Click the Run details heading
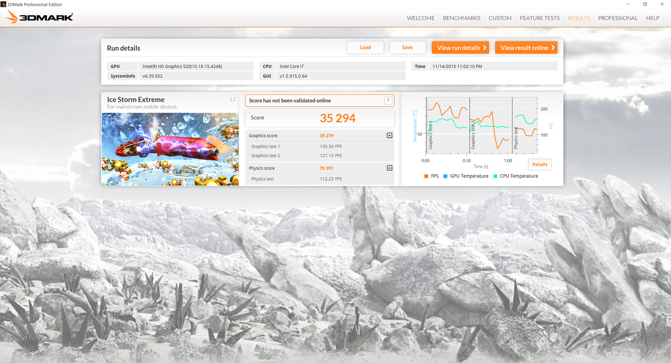 (x=123, y=48)
